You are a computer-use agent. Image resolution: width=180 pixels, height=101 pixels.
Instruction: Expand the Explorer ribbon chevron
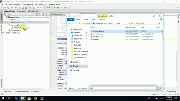point(159,19)
